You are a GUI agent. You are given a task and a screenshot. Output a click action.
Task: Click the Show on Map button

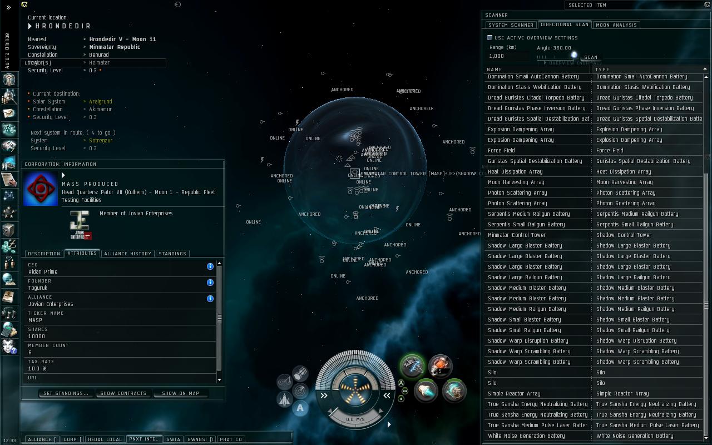(180, 393)
